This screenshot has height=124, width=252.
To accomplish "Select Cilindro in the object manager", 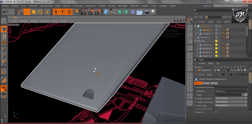I will tap(206, 34).
